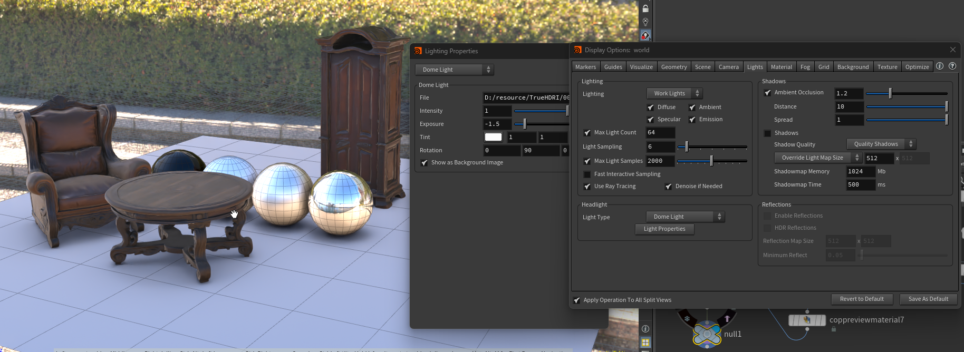Click the crossed-out light bulb icon in the viewport toolbar
The width and height of the screenshot is (964, 352).
click(645, 22)
